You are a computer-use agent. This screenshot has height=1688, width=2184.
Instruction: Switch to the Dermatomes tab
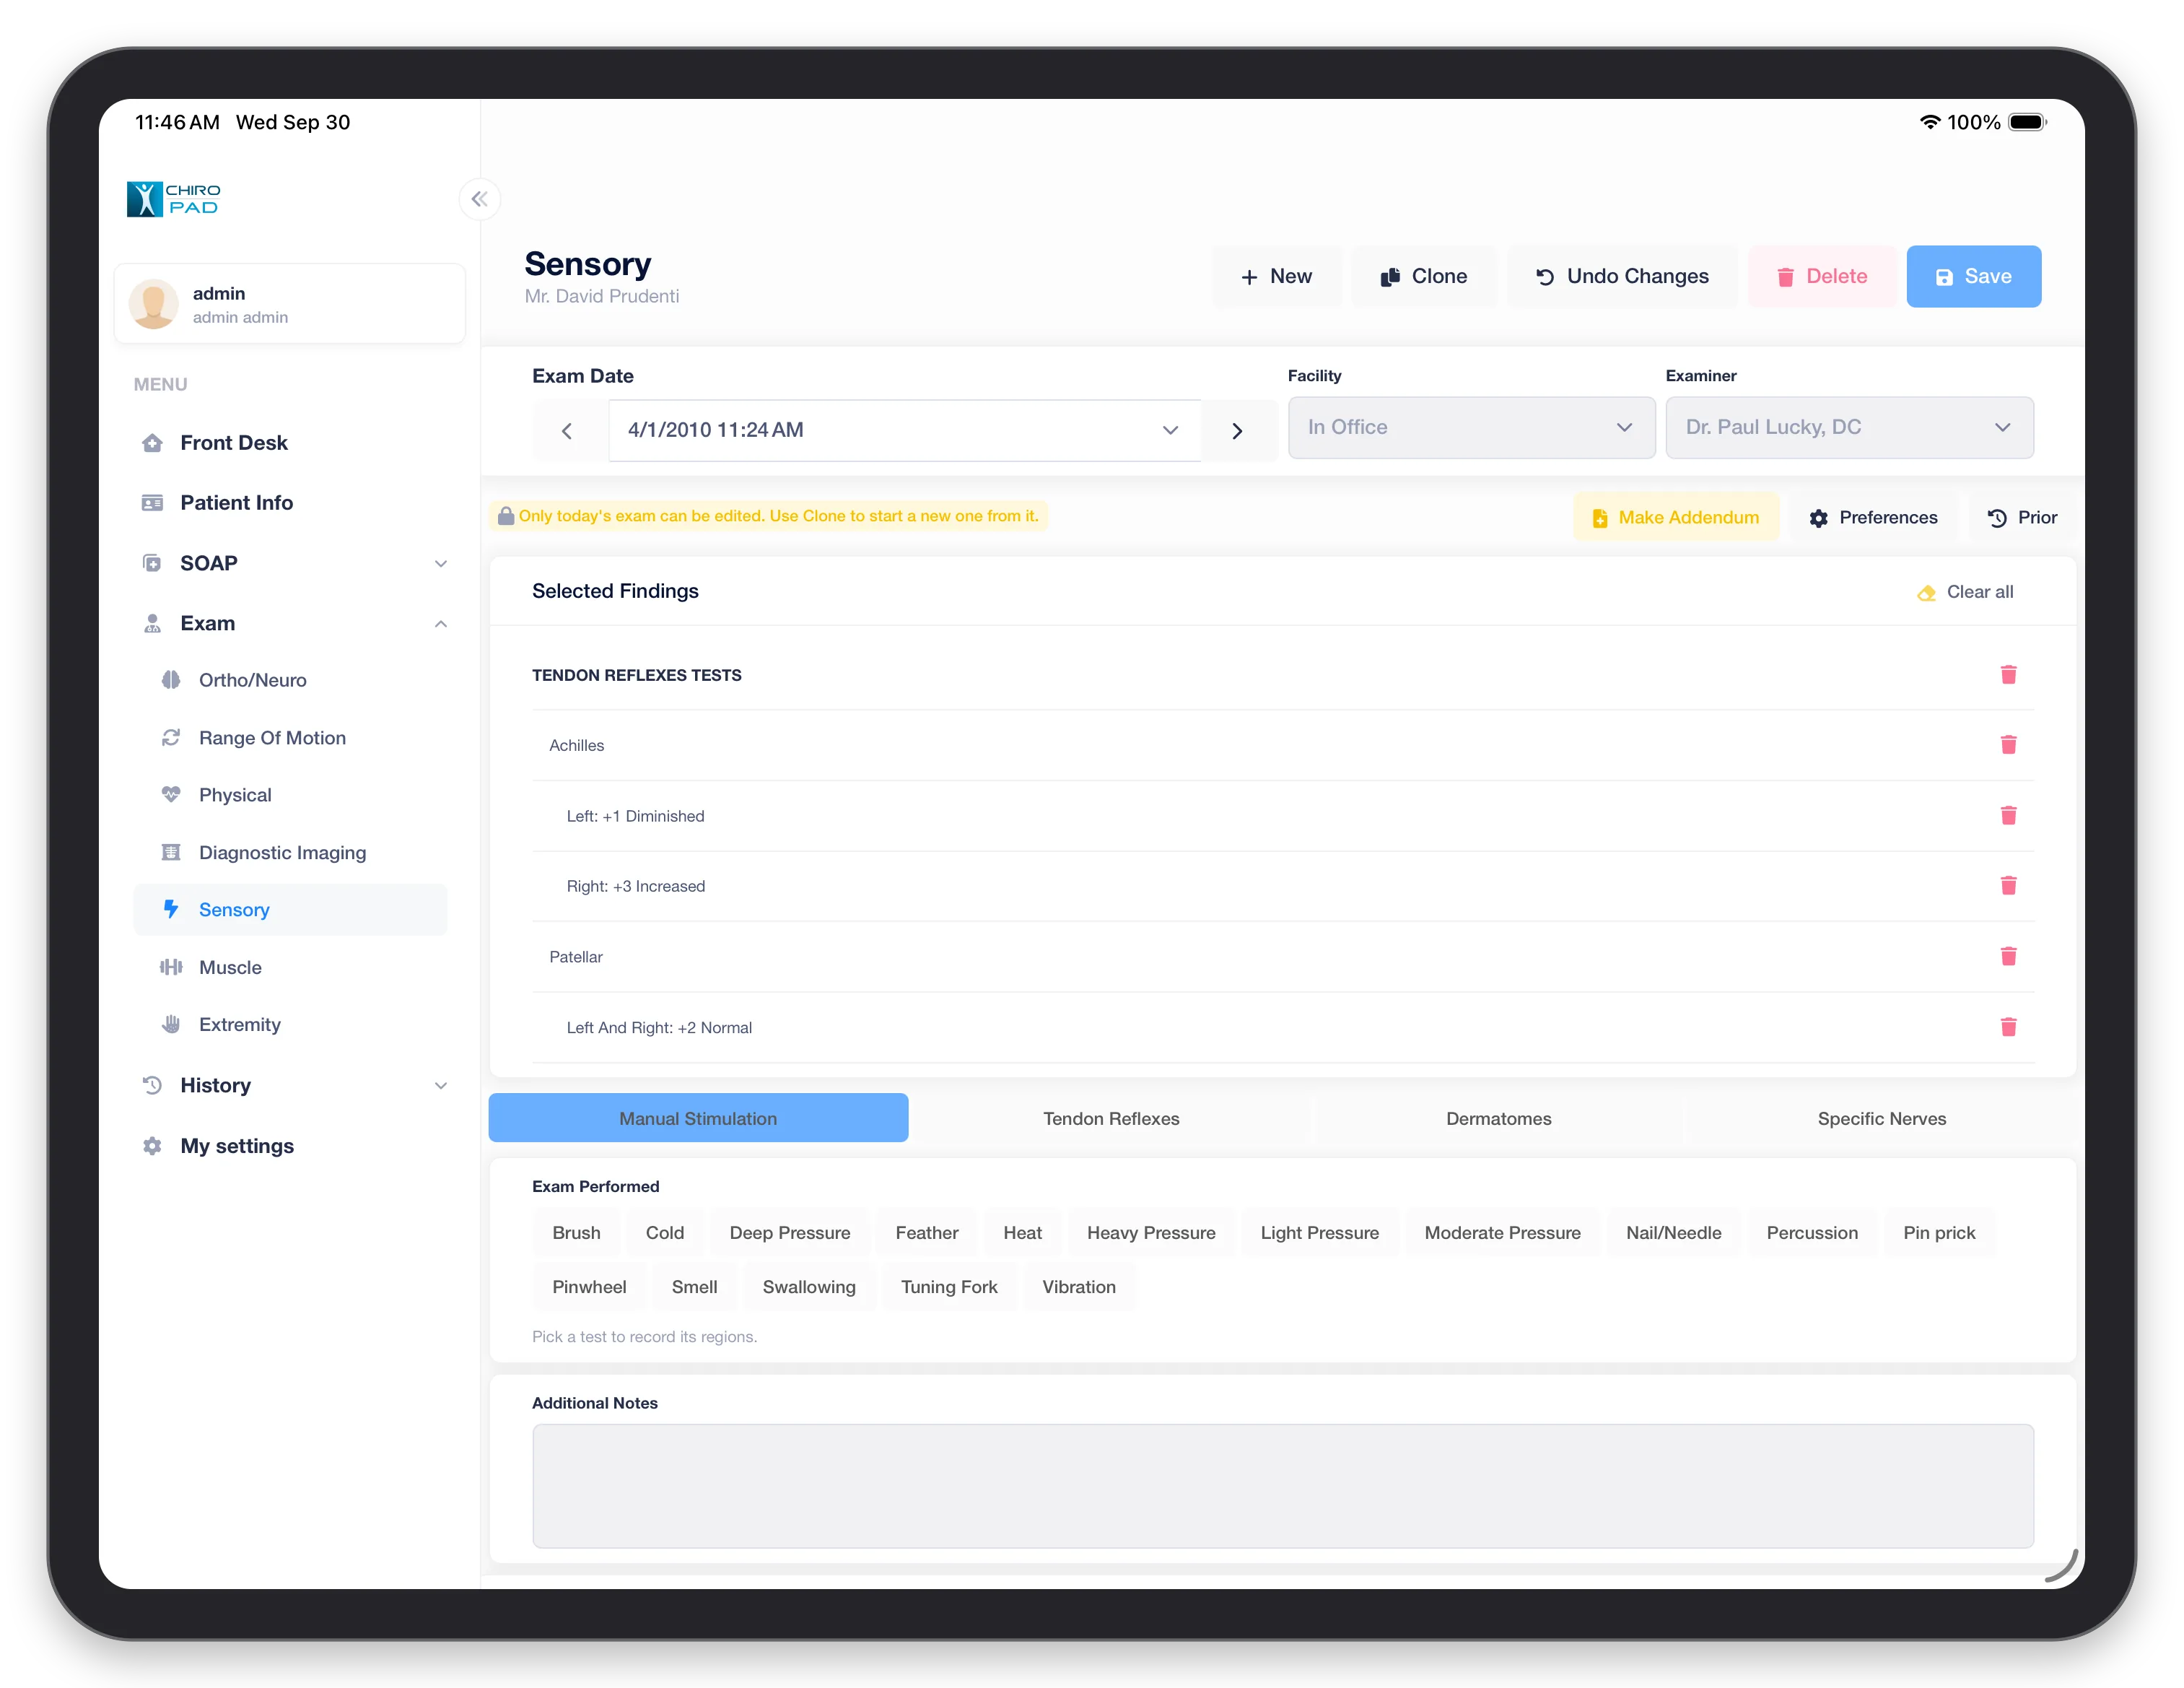click(1498, 1118)
